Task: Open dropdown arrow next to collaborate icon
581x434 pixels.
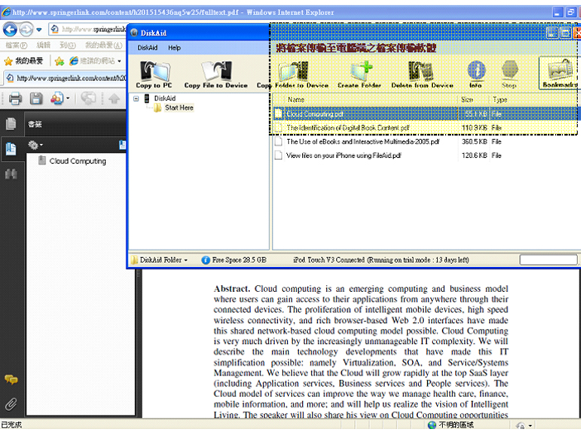Action: click(68, 99)
